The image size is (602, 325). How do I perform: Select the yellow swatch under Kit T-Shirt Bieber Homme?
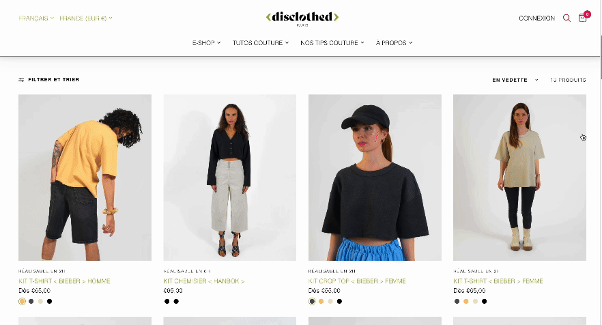click(x=22, y=301)
